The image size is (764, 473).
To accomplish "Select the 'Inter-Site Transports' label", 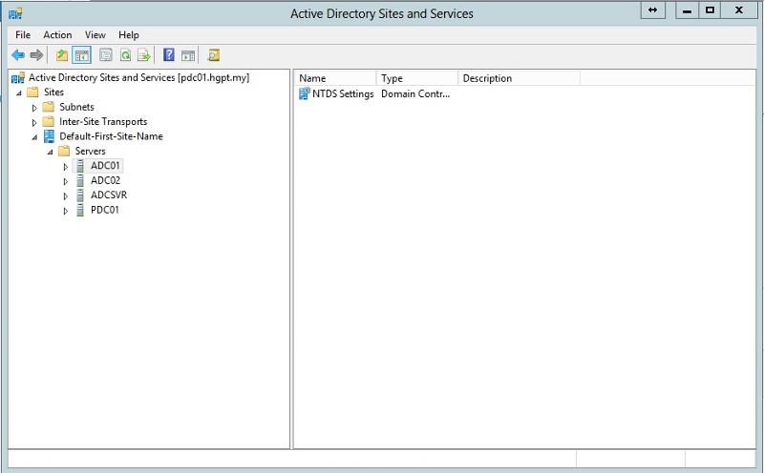I will pyautogui.click(x=103, y=121).
